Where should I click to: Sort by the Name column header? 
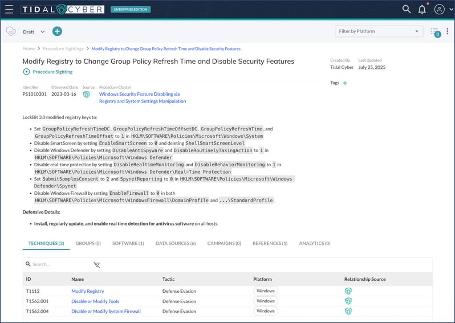[x=78, y=279]
